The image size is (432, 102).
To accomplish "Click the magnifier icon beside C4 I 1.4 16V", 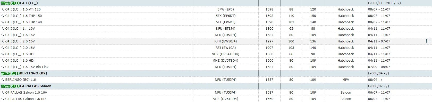I will point(3,29).
